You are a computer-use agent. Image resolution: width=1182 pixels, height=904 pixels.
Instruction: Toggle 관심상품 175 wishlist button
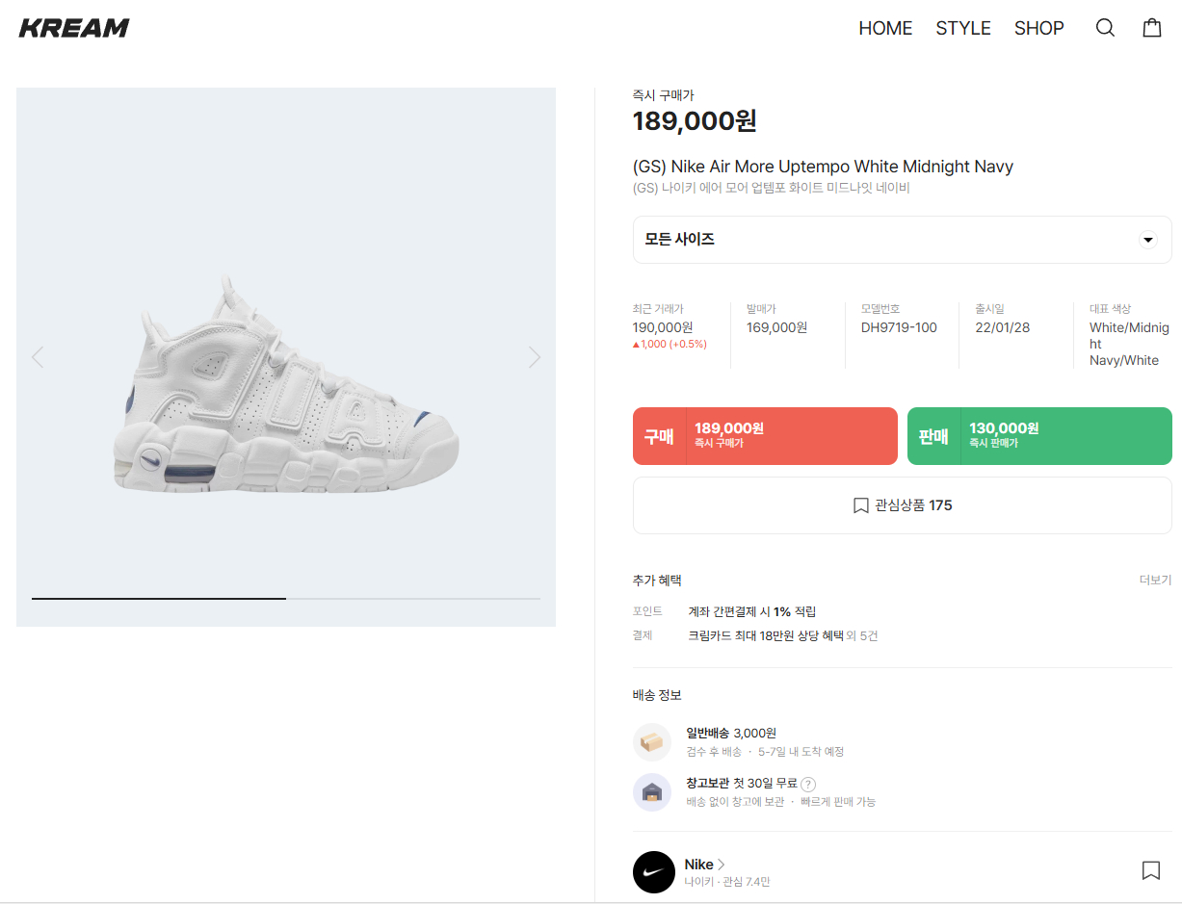point(902,505)
